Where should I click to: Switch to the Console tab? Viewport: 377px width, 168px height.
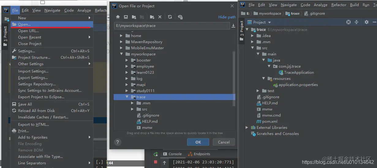pos(172,154)
